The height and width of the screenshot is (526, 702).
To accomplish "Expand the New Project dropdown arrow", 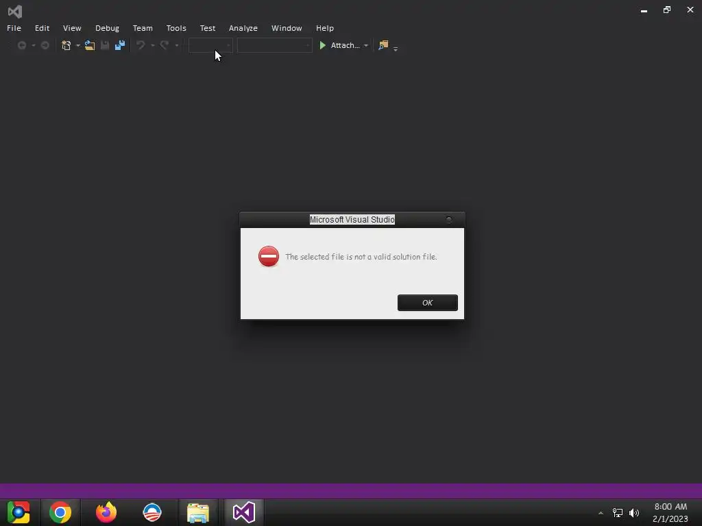I will pos(78,46).
